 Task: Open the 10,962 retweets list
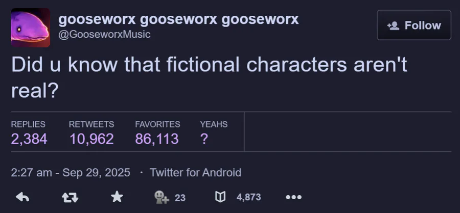[91, 139]
